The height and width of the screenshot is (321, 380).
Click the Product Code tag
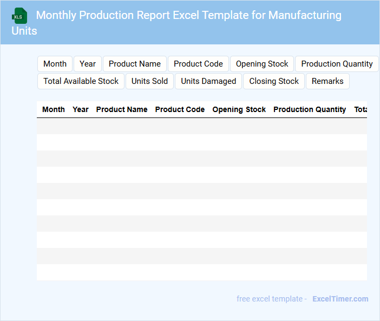(x=198, y=64)
